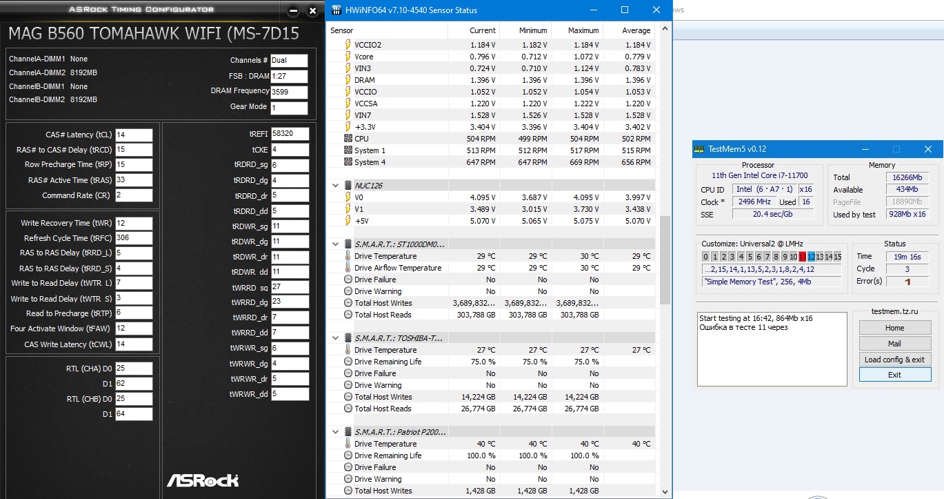Click the thermometer icon beside Patriot P200 Drive Temperature
Viewport: 944px width, 499px height.
348,444
